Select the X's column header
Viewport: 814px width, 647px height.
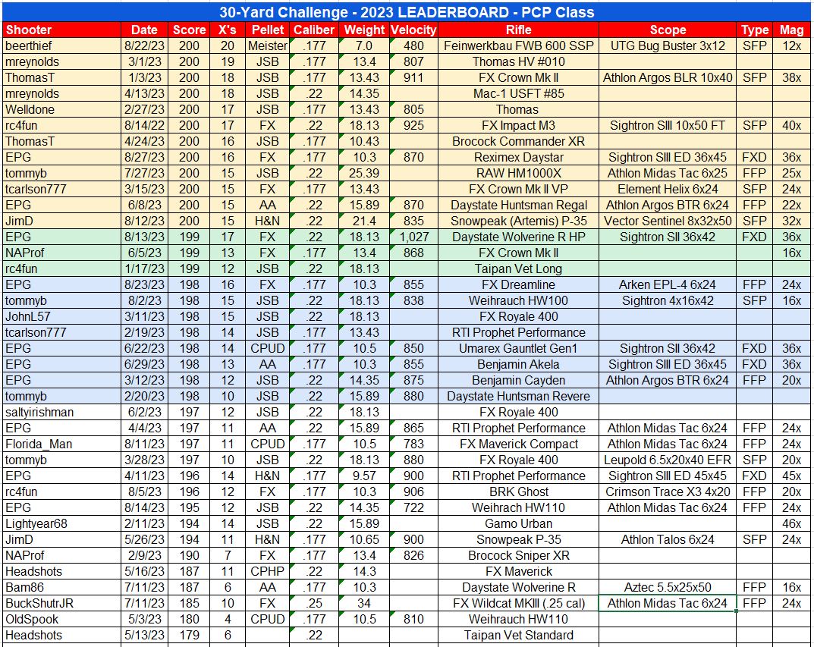[228, 30]
